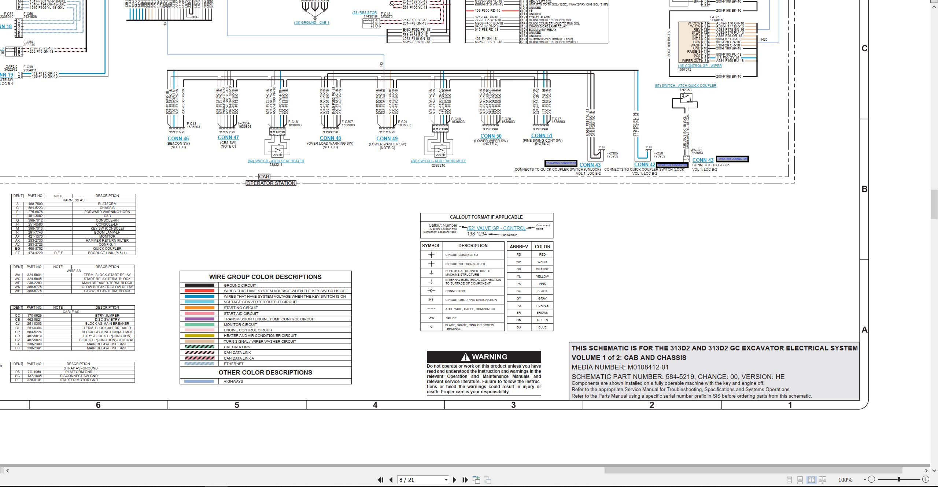Follow the (52) VALVE GP - CONTROL link
Screen dimensions: 938x487
coord(496,228)
